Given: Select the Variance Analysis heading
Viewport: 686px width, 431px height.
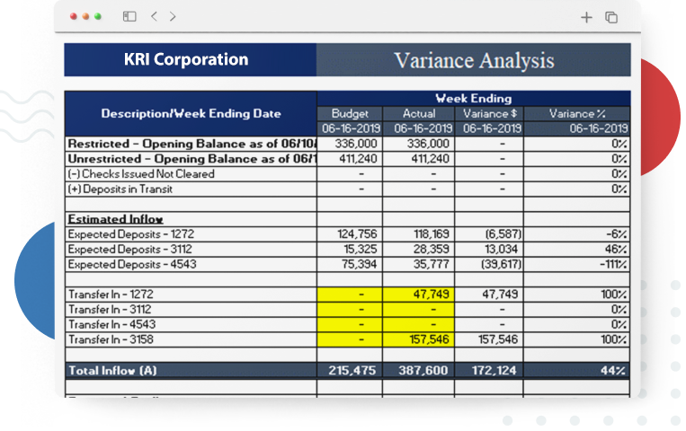Looking at the screenshot, I should point(474,59).
